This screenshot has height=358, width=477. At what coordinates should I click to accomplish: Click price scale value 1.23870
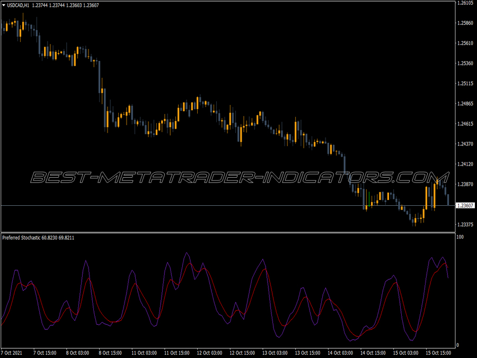point(465,184)
